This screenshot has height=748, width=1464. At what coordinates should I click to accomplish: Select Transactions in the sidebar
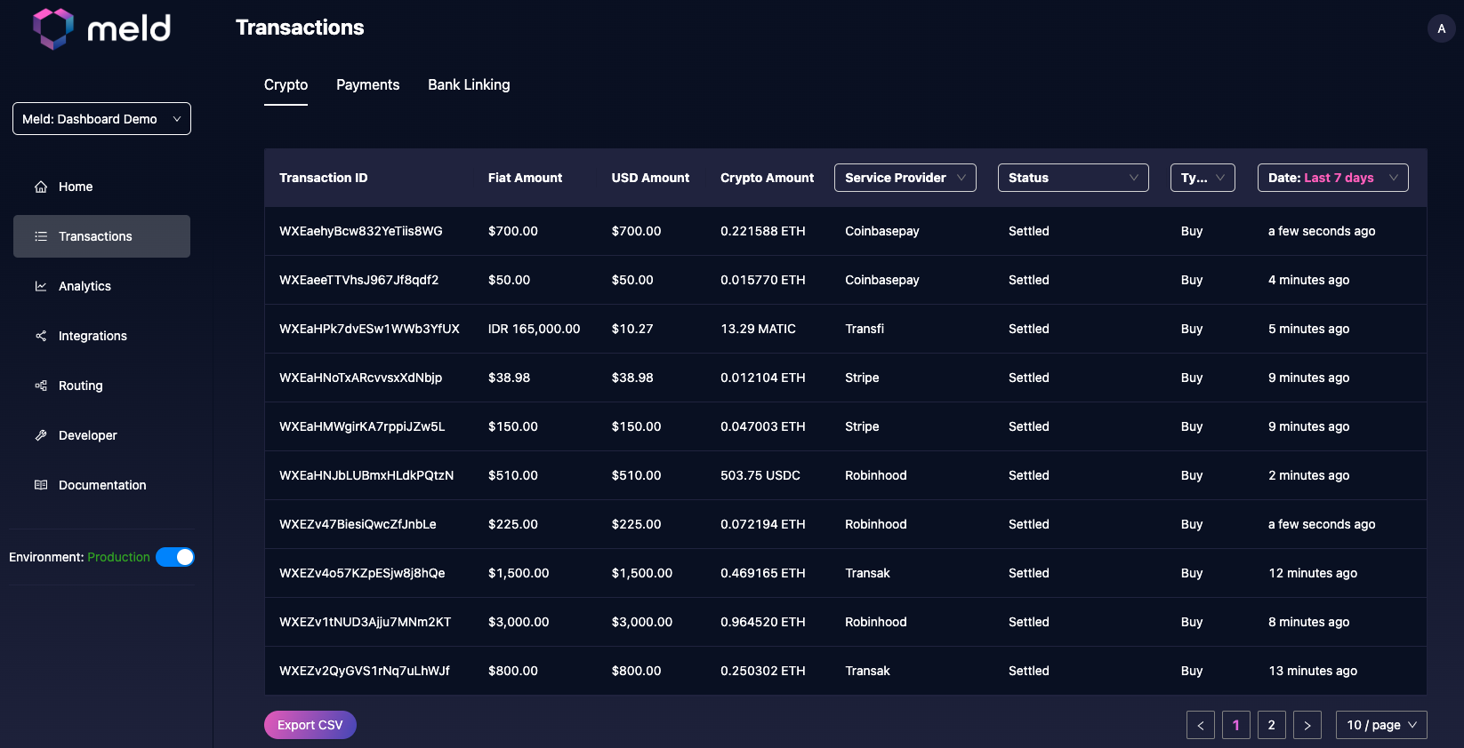(101, 236)
